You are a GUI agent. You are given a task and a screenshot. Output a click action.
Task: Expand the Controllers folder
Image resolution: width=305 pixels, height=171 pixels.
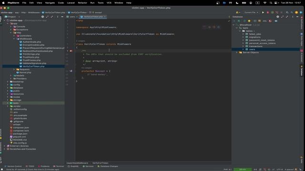14,36
